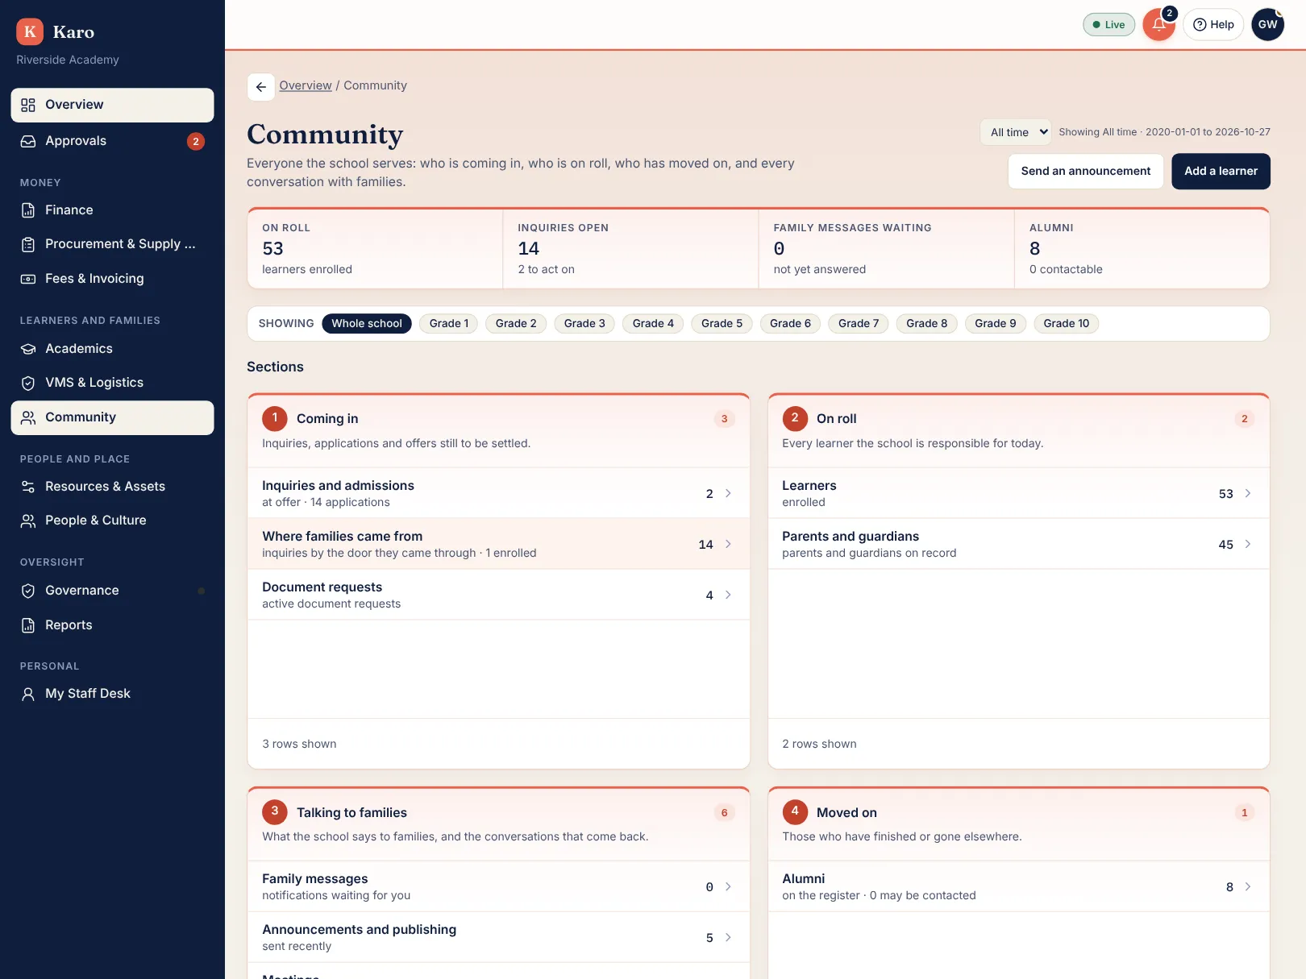Filter by Grade 1 chip
The width and height of the screenshot is (1306, 979).
click(x=449, y=323)
